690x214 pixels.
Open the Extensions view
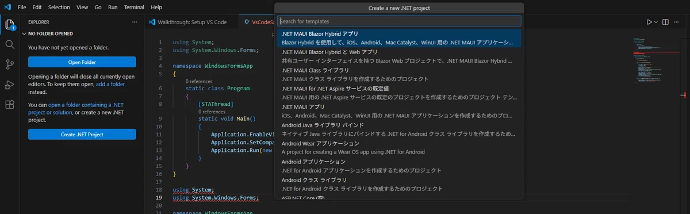click(x=10, y=105)
